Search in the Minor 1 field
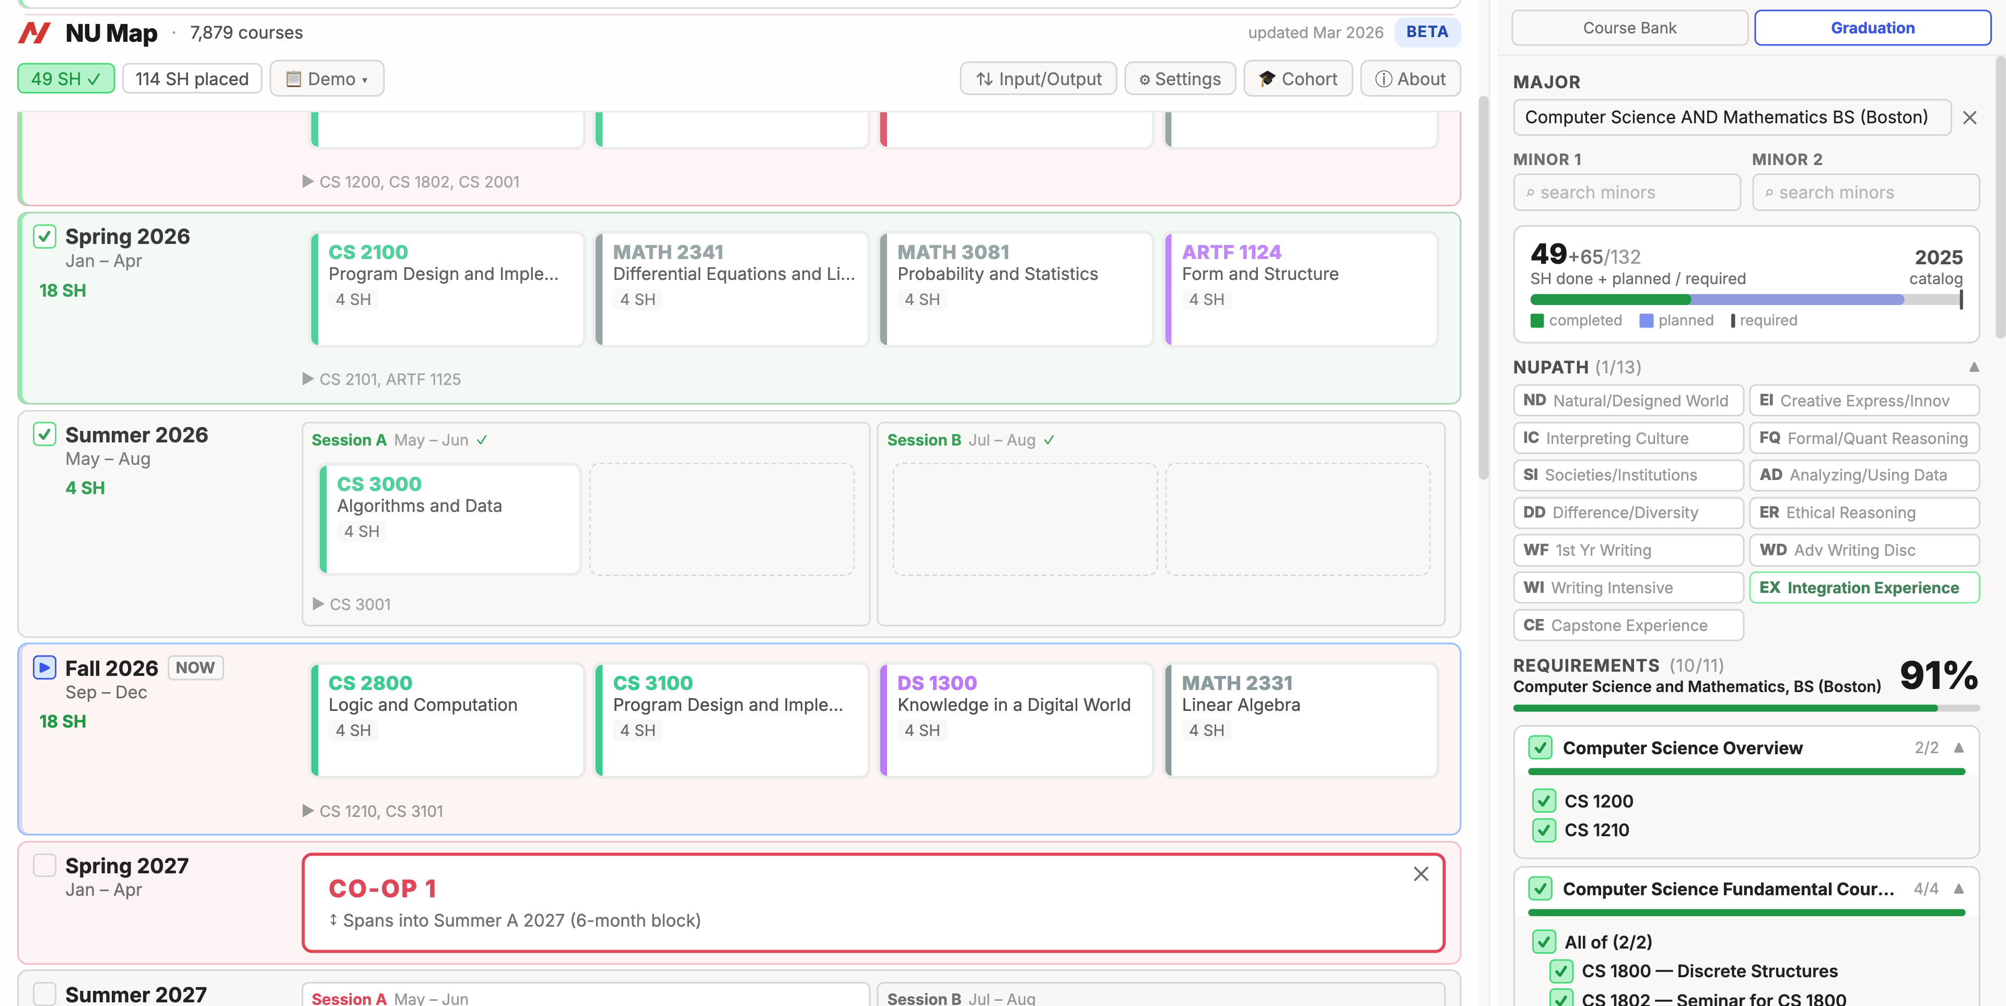Screen dimensions: 2006x1006 (x=1627, y=192)
